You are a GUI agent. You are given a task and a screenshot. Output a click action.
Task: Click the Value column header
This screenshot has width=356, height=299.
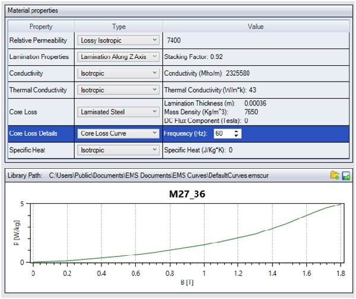coord(256,27)
